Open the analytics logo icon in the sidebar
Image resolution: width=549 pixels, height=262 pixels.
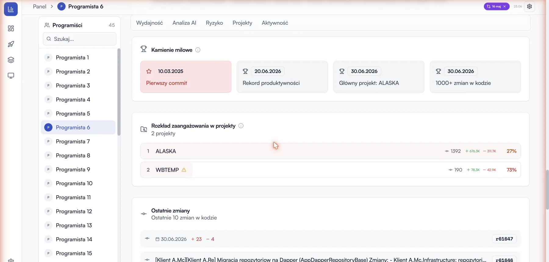coord(11,9)
